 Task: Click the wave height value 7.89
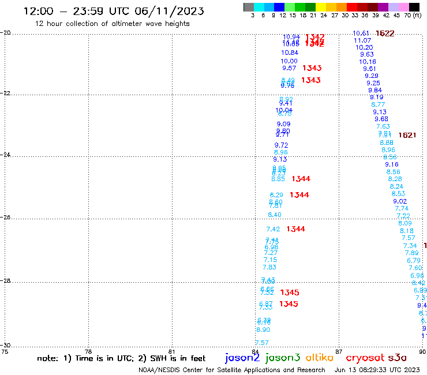(411, 253)
